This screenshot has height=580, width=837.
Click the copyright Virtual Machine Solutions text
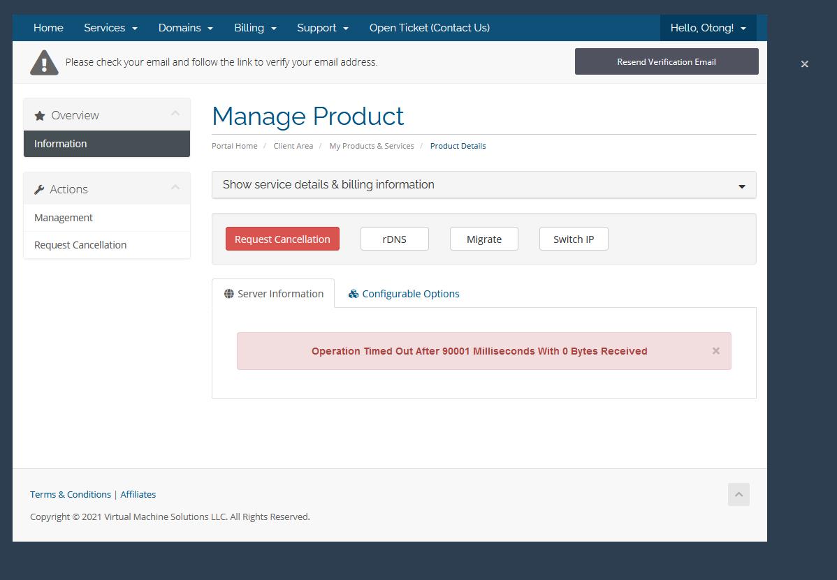(x=170, y=517)
